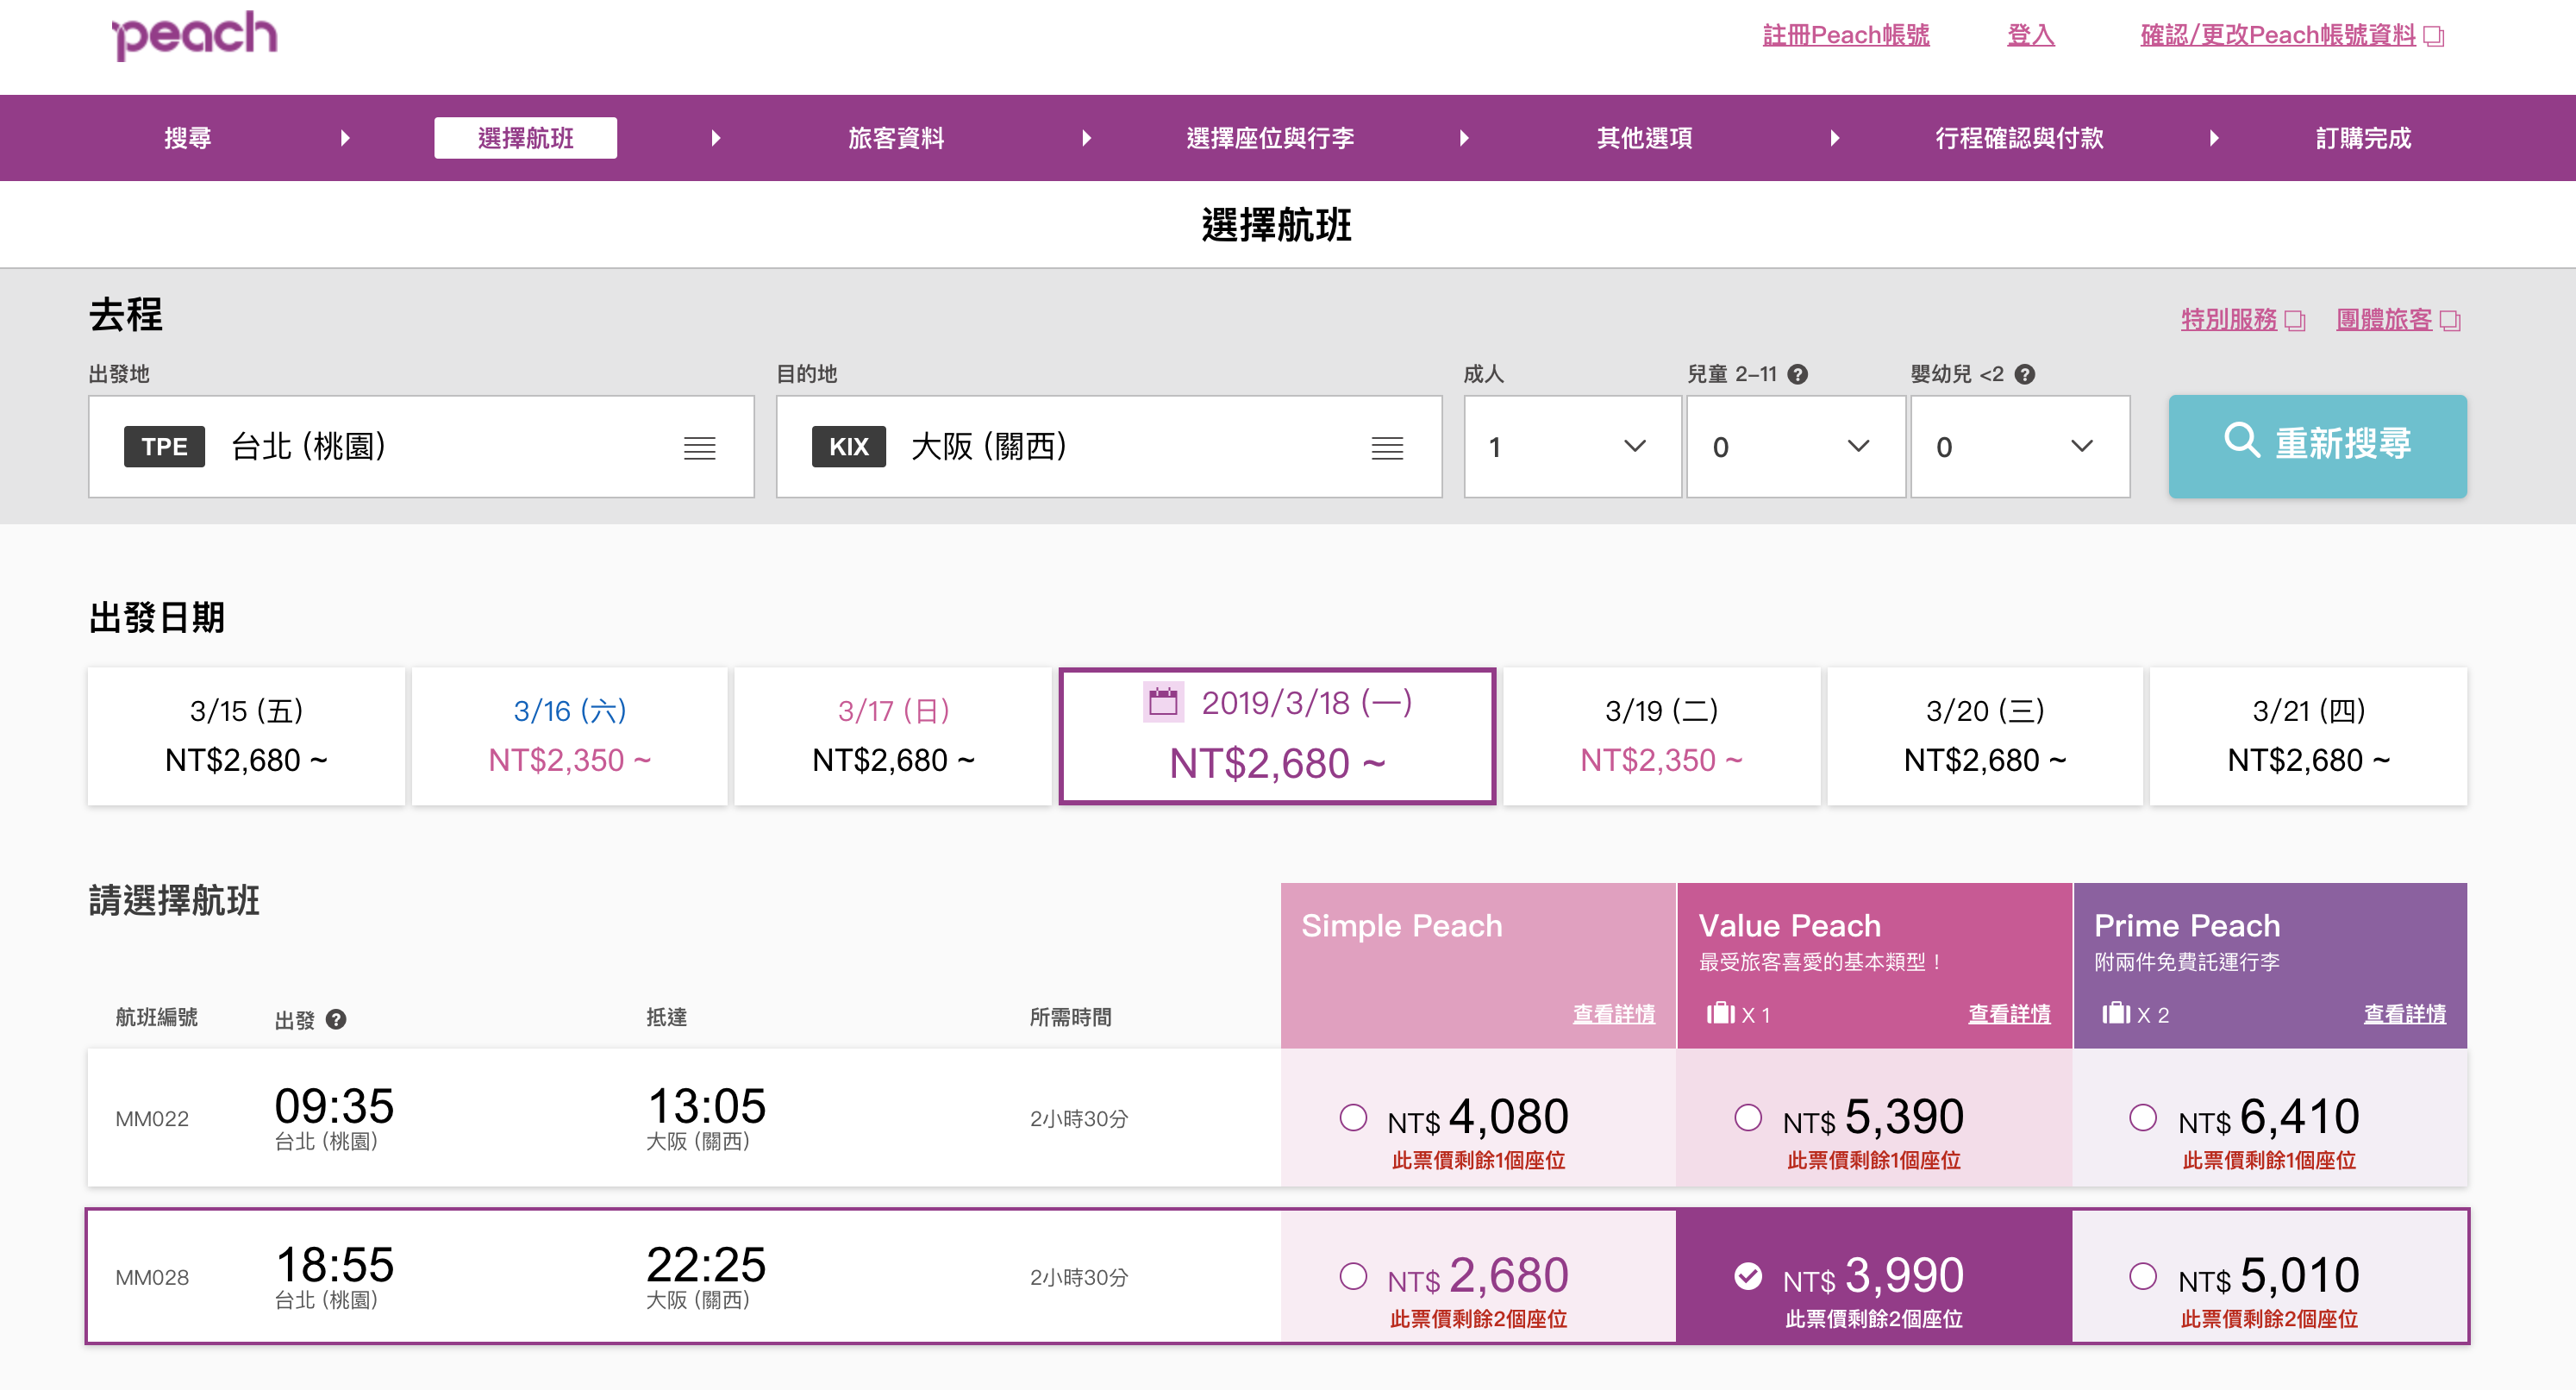Click the help icon next to 兒童 2-11
This screenshot has width=2576, height=1390.
click(1798, 375)
